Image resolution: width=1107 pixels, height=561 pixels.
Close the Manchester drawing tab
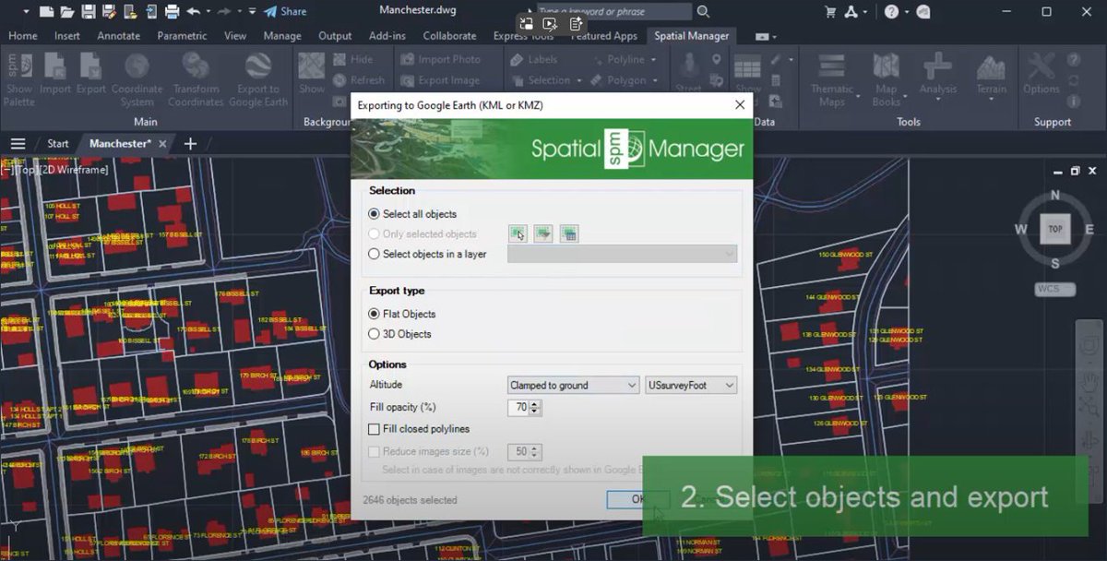point(162,144)
